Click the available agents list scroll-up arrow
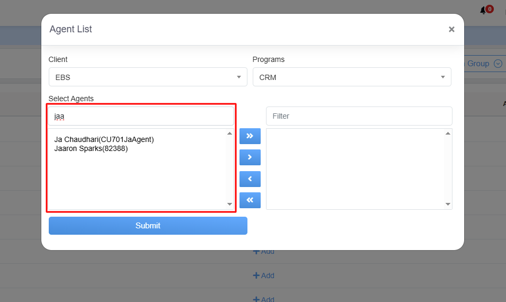 click(x=229, y=134)
